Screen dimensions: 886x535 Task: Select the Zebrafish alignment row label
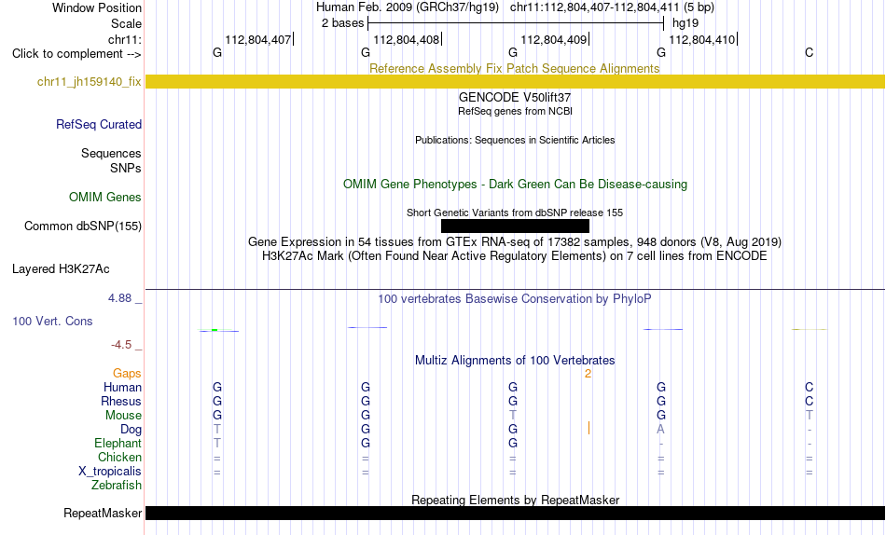click(117, 486)
